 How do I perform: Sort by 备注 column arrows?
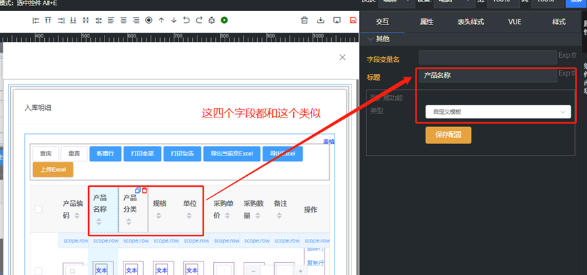click(x=280, y=216)
